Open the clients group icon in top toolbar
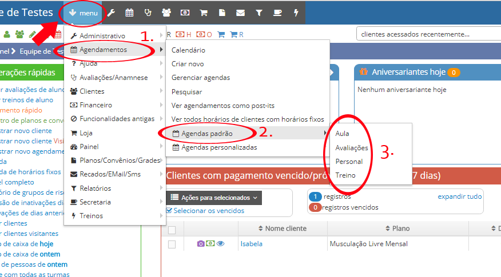 click(x=166, y=13)
